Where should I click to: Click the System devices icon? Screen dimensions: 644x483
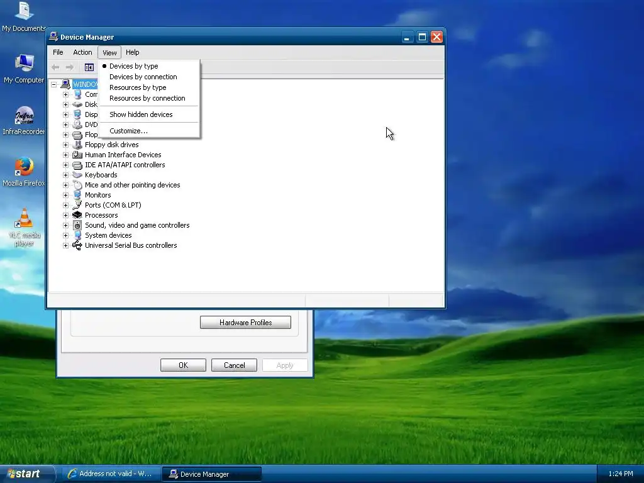77,235
